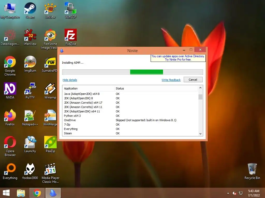The width and height of the screenshot is (265, 198).
Task: Select the OneDrive row in the list
Action: pos(130,120)
